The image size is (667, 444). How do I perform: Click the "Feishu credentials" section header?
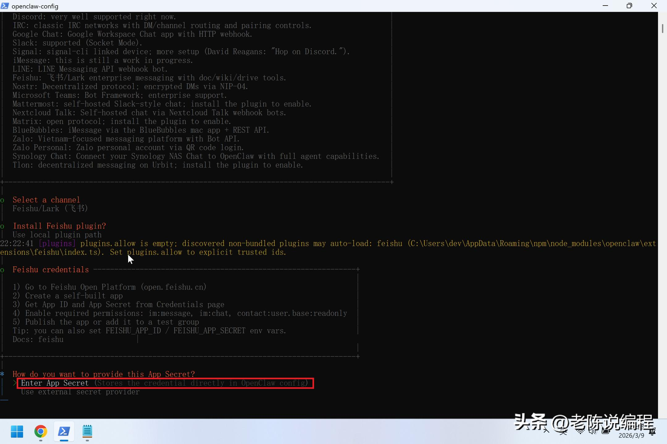click(51, 270)
